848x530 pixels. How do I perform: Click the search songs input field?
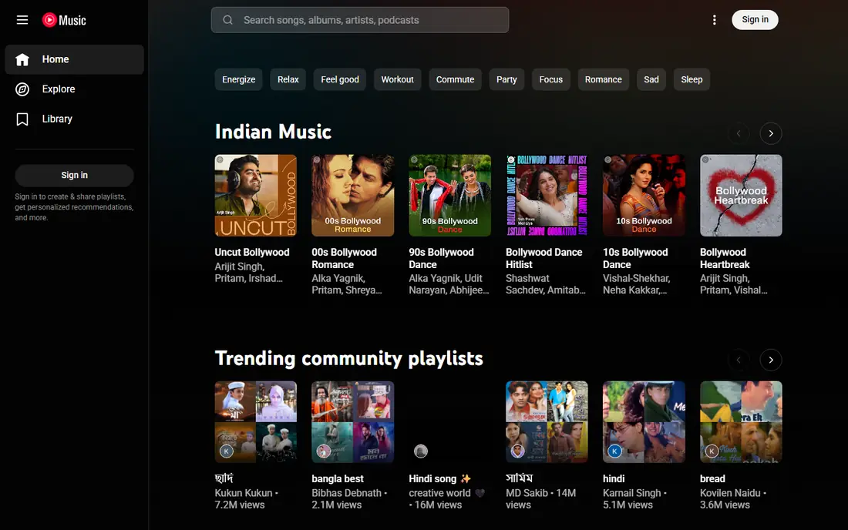click(360, 20)
